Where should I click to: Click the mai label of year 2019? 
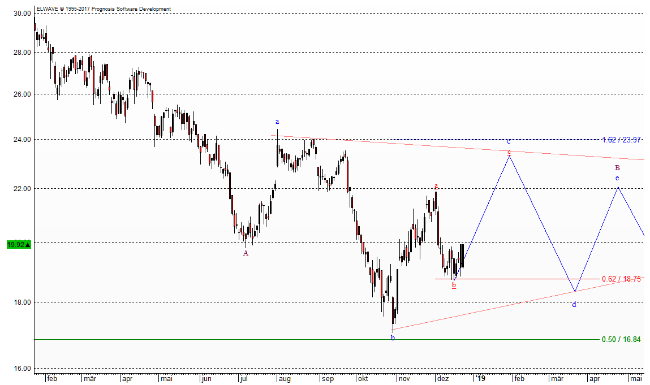click(x=636, y=378)
